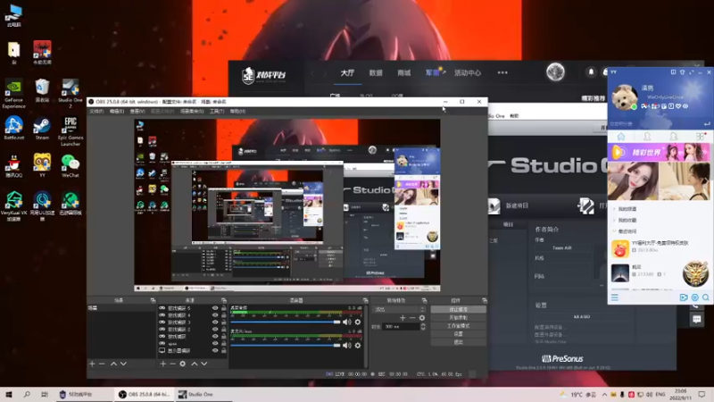Mute the microphone/Aux speaker icon in OBS mixer
Viewport: 714px width, 402px height.
pos(347,346)
